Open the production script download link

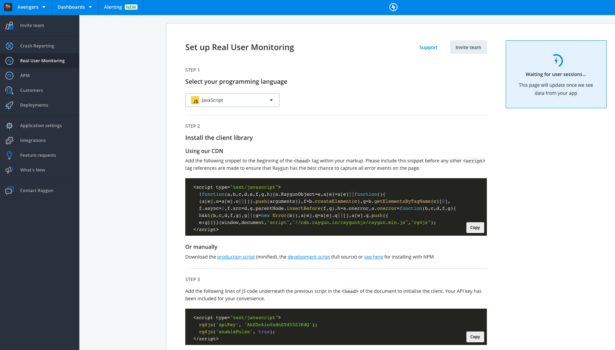pyautogui.click(x=236, y=257)
